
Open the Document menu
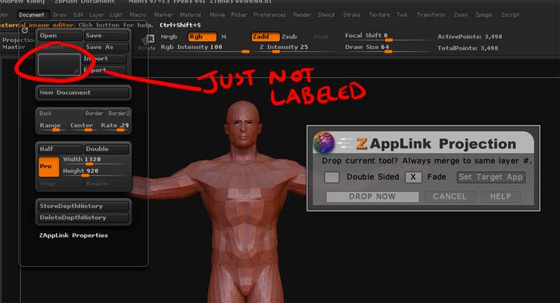31,15
